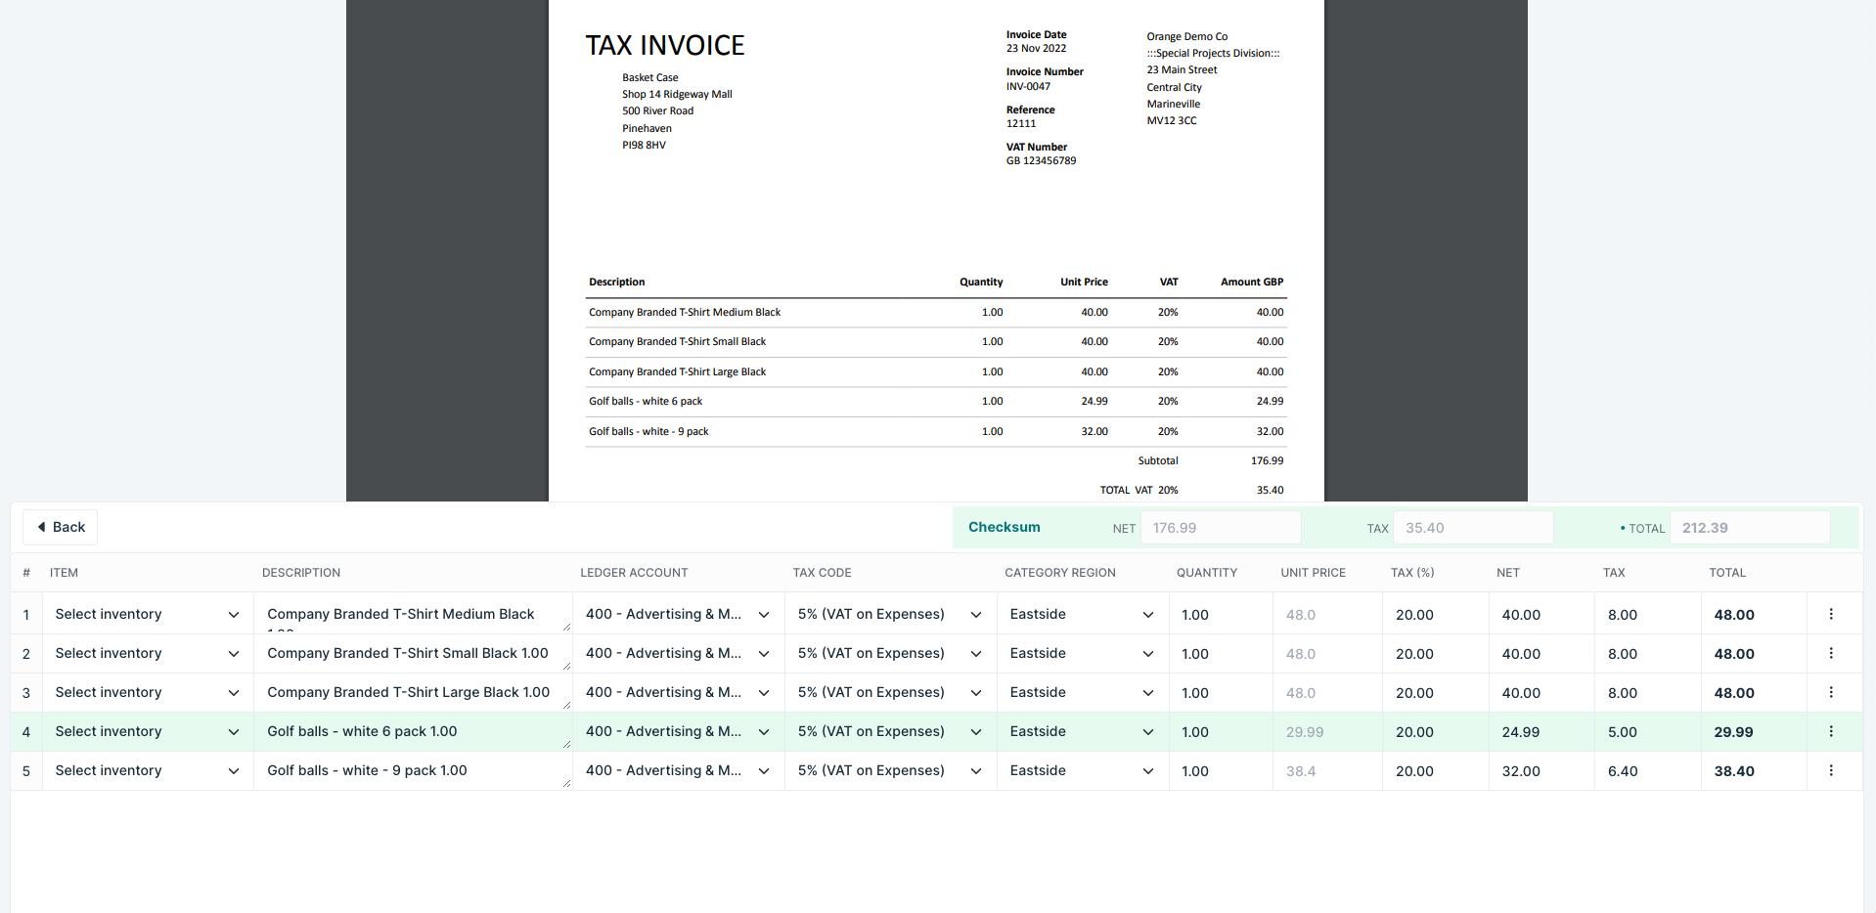Open the Select inventory dropdown in row 4
Image resolution: width=1876 pixels, height=913 pixels.
[x=148, y=731]
